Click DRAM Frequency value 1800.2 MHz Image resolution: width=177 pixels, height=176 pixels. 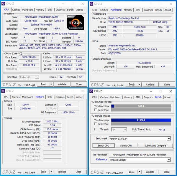[52, 121]
